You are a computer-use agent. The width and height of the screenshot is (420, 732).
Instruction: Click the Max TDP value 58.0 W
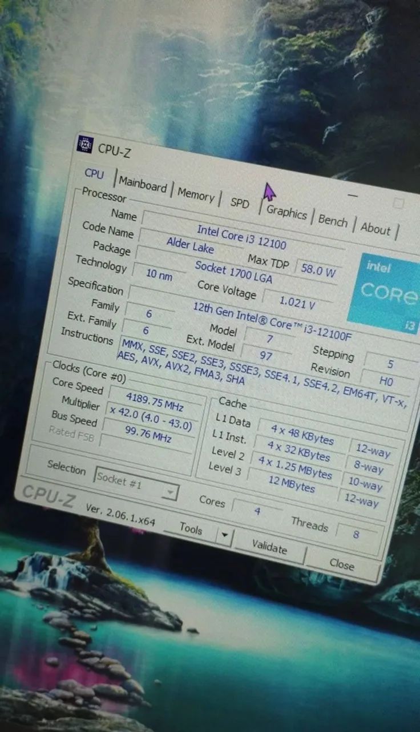point(317,270)
